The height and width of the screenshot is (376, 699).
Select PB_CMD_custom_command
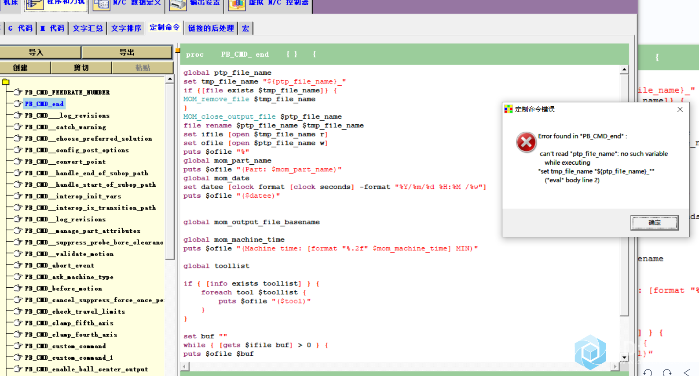point(65,346)
